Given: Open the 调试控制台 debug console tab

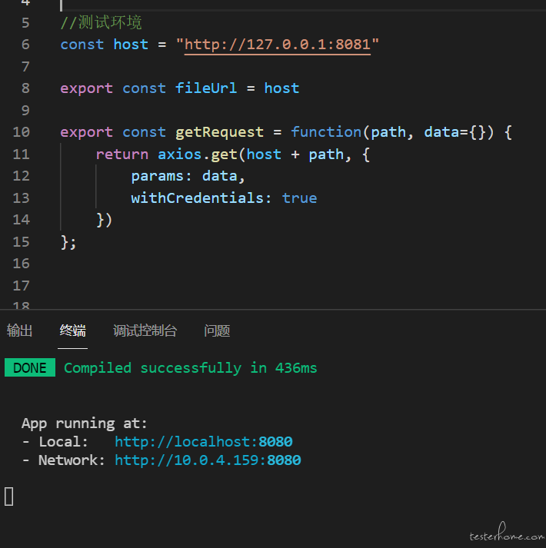Looking at the screenshot, I should tap(145, 330).
